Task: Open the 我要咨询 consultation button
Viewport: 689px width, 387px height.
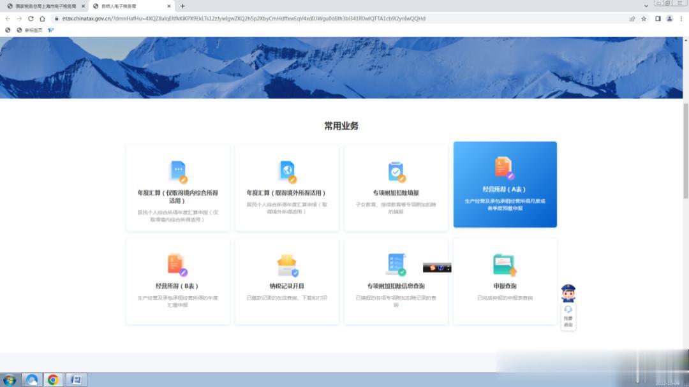Action: [568, 316]
